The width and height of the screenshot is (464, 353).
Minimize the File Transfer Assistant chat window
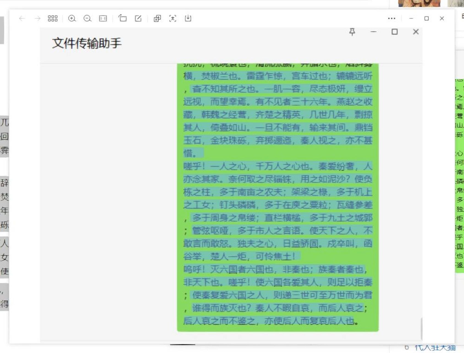(374, 32)
